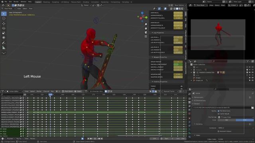Adjust ARM-FK-IK.L property slider
The height and width of the screenshot is (143, 255).
(x=178, y=13)
